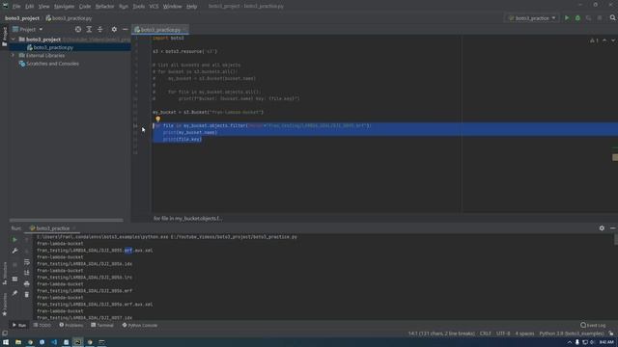Collapse boto3_project root folder
Viewport: 618px width, 347px height.
coord(14,40)
